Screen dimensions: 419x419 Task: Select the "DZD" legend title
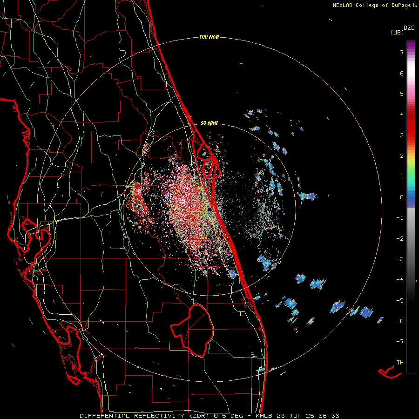pos(409,28)
